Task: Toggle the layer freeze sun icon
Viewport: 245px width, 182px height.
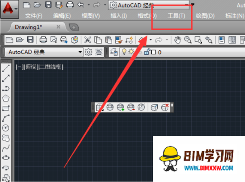Action: [131, 52]
